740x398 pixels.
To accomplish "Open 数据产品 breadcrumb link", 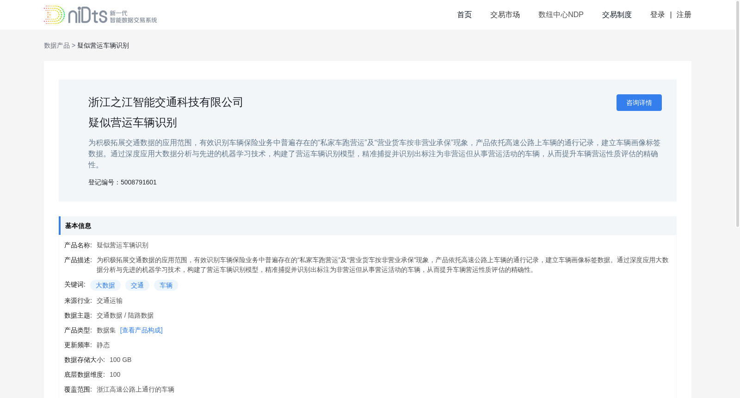I will (x=57, y=45).
